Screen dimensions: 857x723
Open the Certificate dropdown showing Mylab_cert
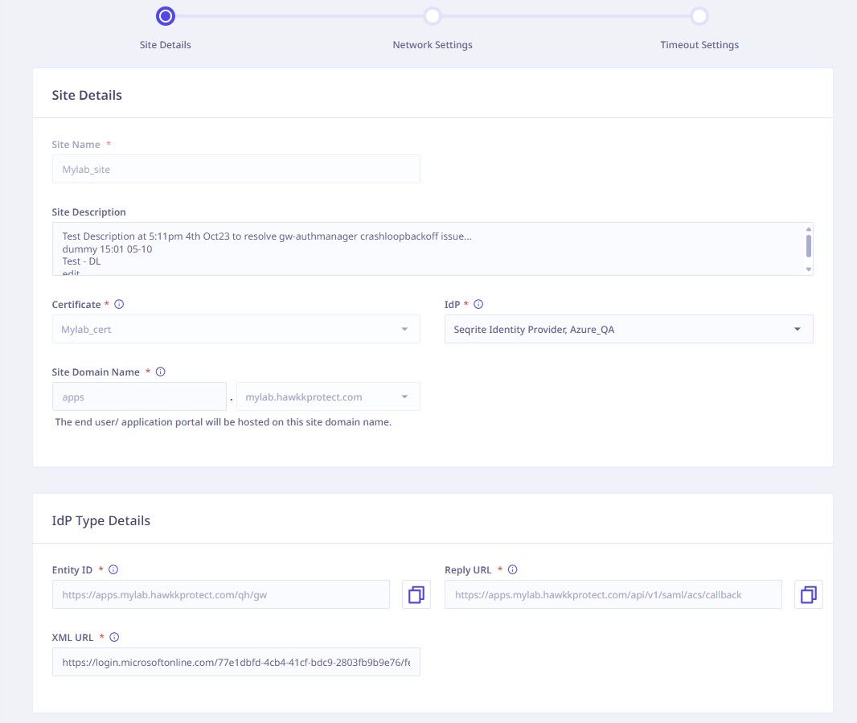236,329
